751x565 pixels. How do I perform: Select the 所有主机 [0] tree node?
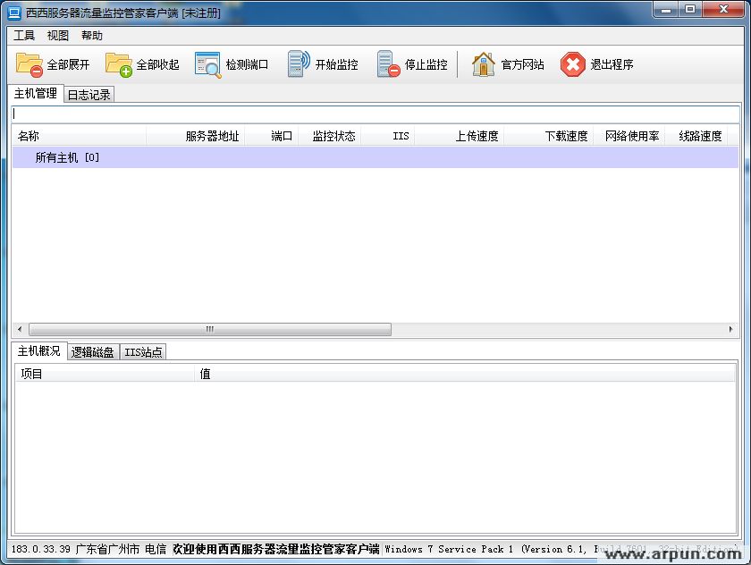point(71,156)
